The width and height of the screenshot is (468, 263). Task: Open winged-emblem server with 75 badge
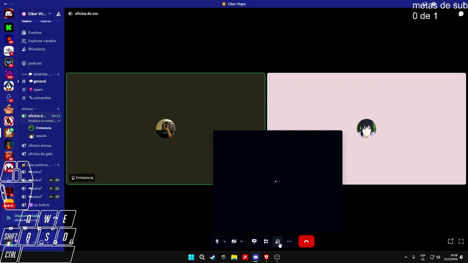(x=9, y=62)
